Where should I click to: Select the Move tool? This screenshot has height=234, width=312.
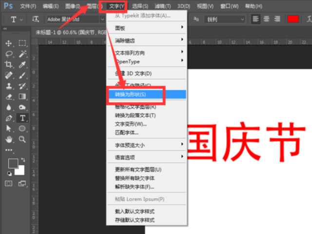click(x=9, y=43)
